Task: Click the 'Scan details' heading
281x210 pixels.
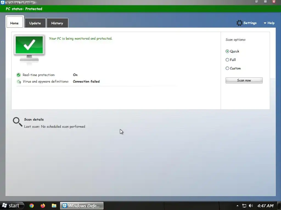Action: point(34,119)
